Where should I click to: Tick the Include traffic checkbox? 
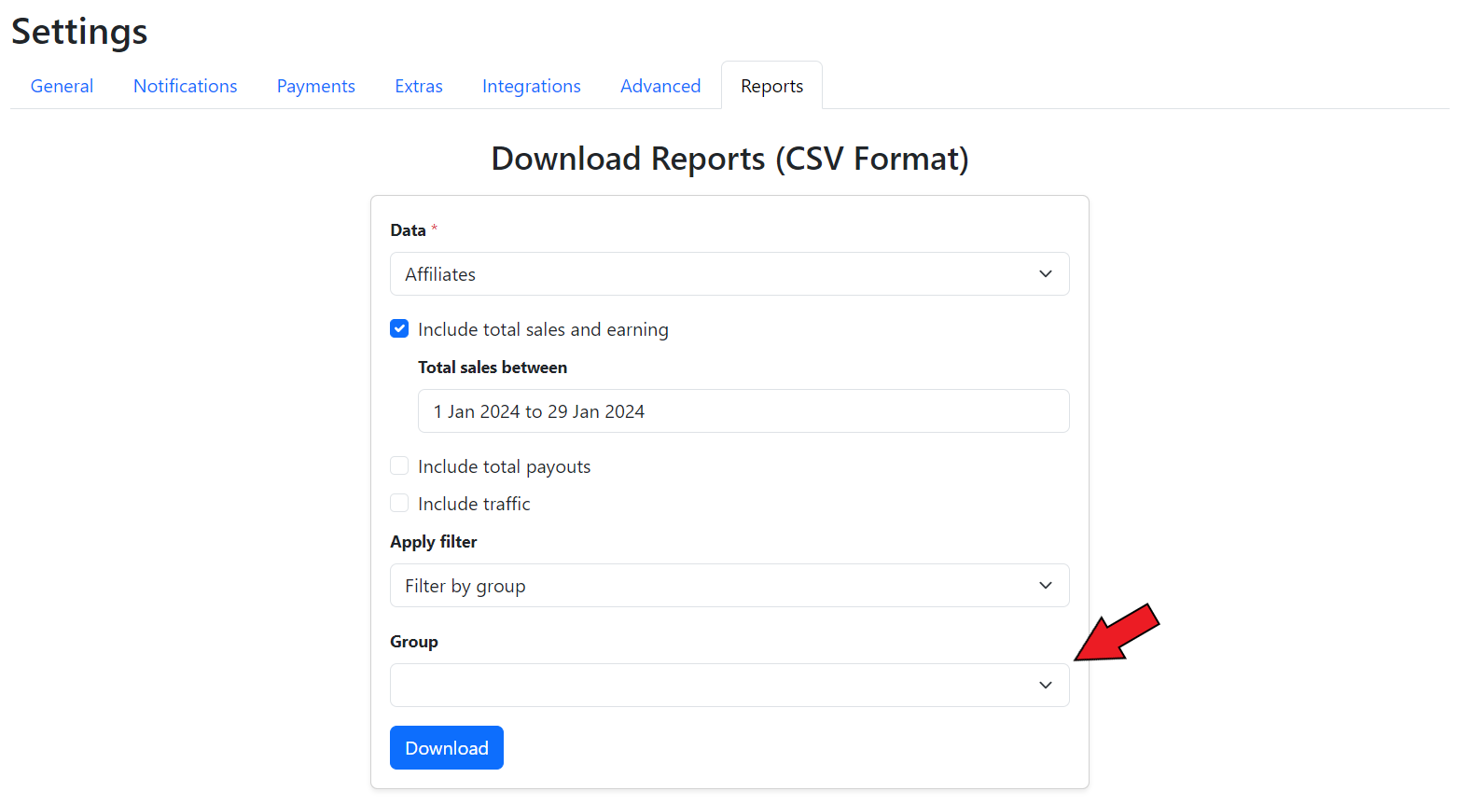399,504
